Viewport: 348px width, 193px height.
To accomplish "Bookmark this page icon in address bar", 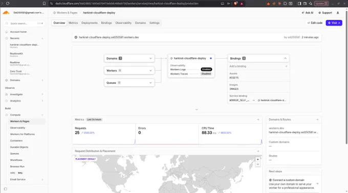I will pos(44,4).
